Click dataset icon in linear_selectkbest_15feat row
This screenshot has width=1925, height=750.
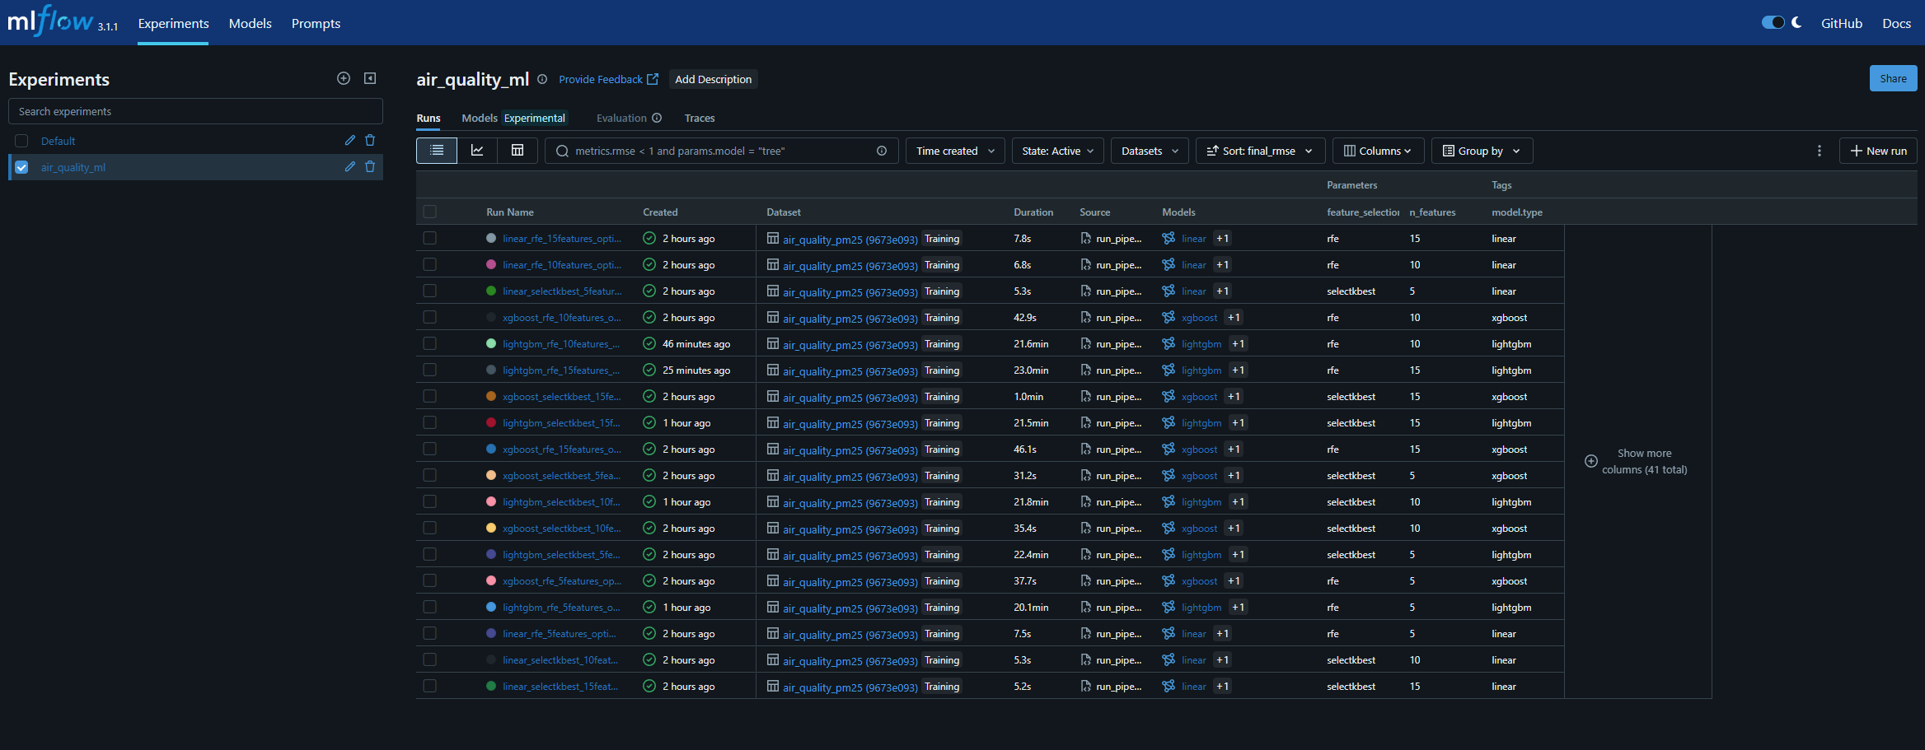773,687
